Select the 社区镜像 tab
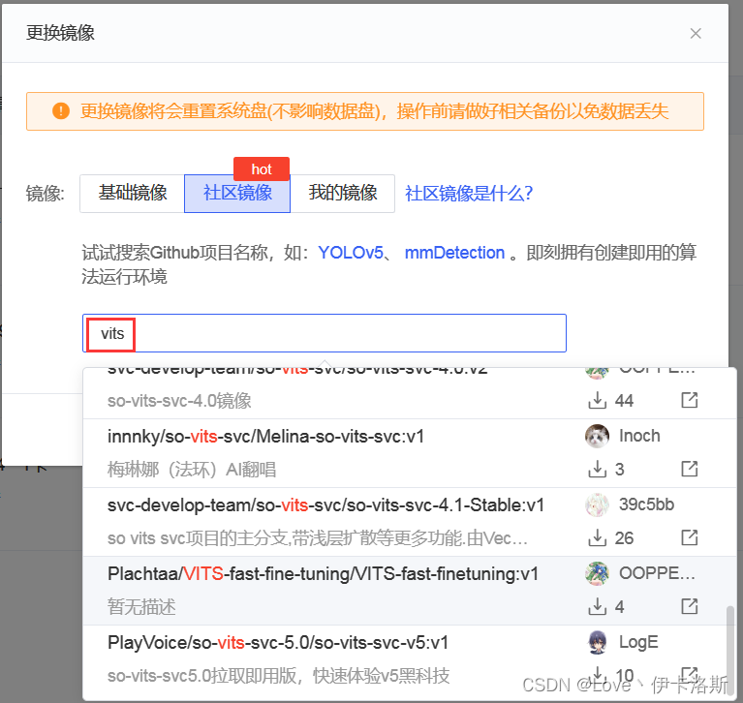This screenshot has height=703, width=743. click(237, 194)
